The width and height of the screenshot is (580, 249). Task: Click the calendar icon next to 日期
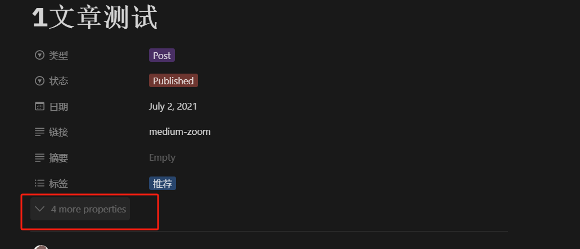(x=39, y=106)
